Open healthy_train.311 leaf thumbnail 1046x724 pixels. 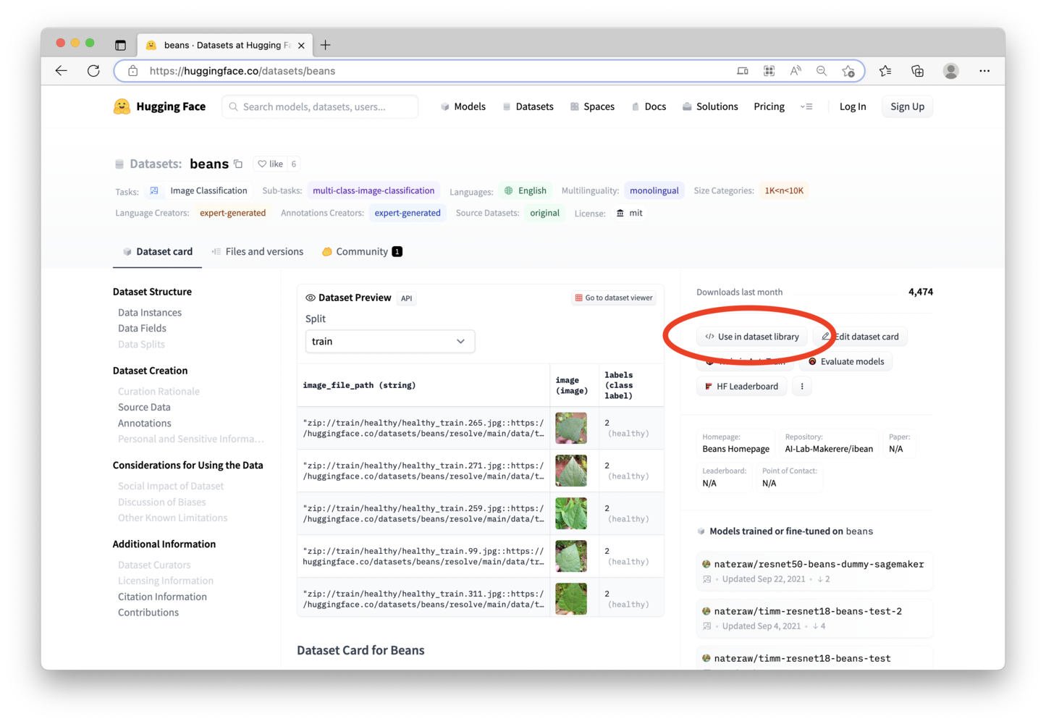571,599
